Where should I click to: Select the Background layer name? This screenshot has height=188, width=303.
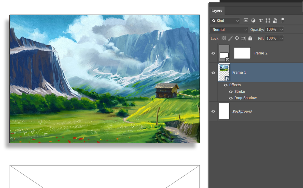(242, 111)
